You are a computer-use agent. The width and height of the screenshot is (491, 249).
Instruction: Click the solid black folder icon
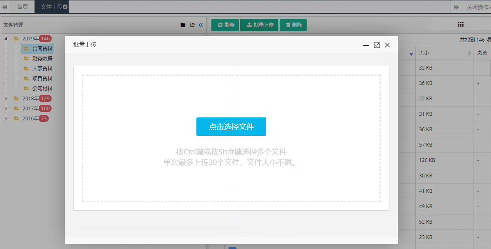[x=183, y=25]
